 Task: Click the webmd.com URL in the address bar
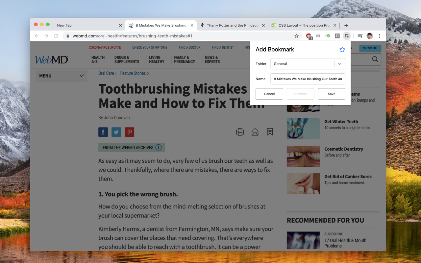(132, 36)
